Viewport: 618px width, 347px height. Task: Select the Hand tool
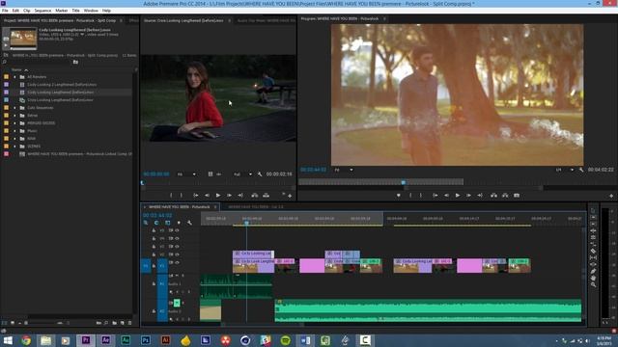point(593,278)
